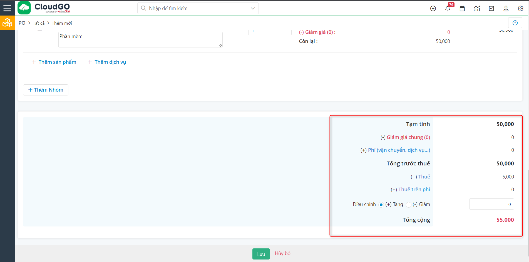Open the tasks checklist icon
This screenshot has width=529, height=262.
pyautogui.click(x=491, y=9)
